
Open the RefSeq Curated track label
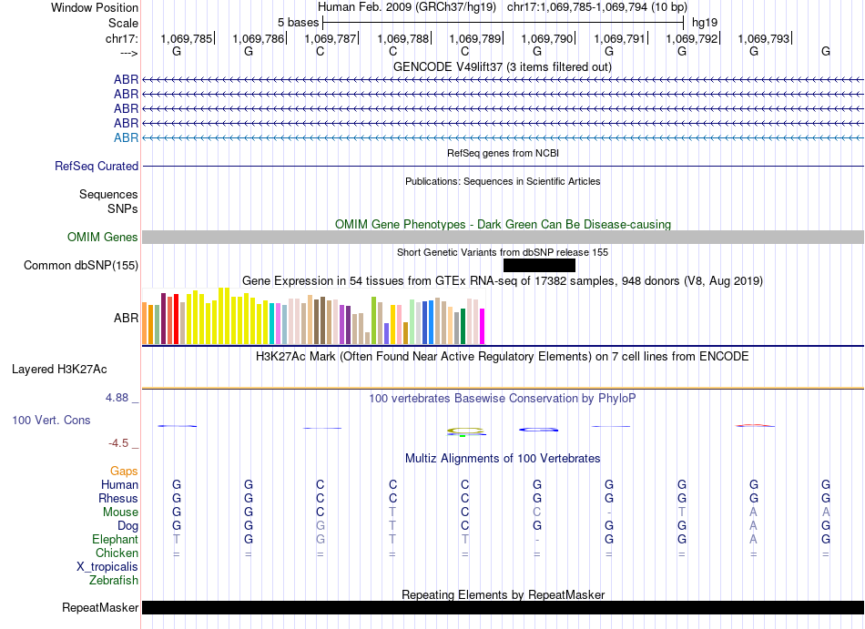pos(97,166)
